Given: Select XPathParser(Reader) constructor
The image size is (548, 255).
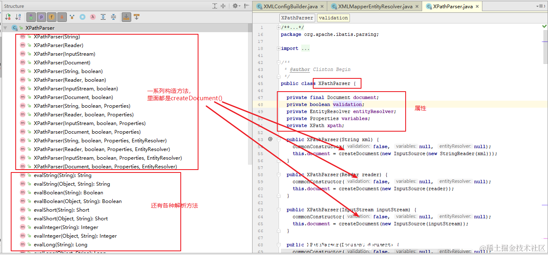Looking at the screenshot, I should pos(58,45).
